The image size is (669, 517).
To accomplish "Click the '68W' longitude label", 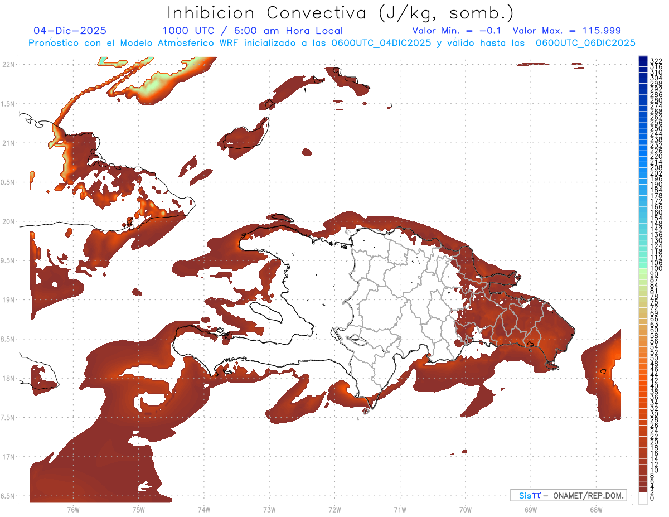I will [x=595, y=509].
